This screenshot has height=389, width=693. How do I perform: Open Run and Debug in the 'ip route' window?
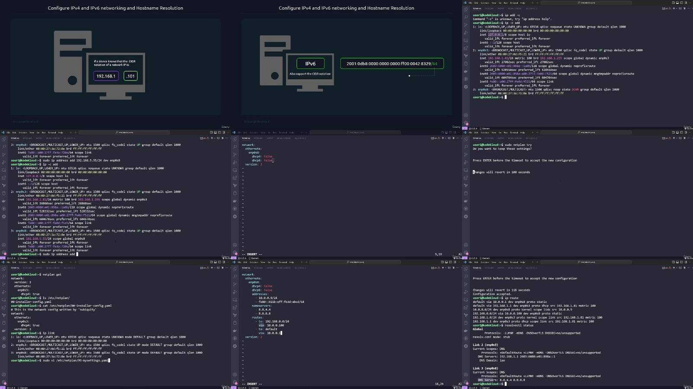click(x=466, y=292)
